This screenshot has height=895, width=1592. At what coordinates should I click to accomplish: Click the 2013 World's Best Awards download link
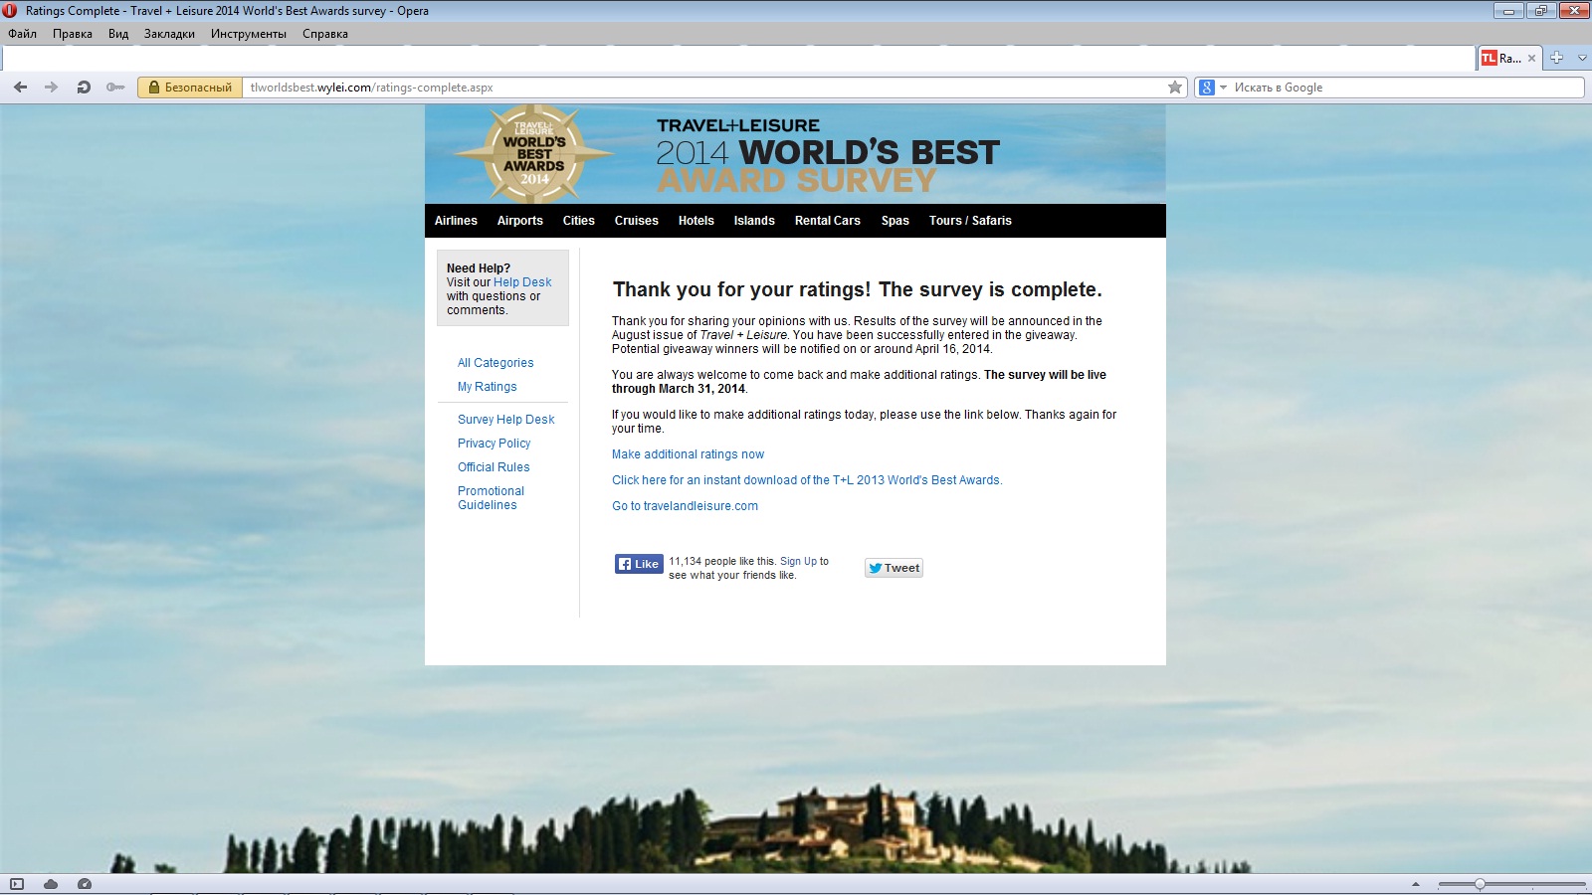click(807, 480)
